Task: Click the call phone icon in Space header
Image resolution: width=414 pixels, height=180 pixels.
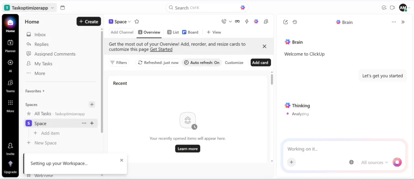Action: tap(224, 22)
